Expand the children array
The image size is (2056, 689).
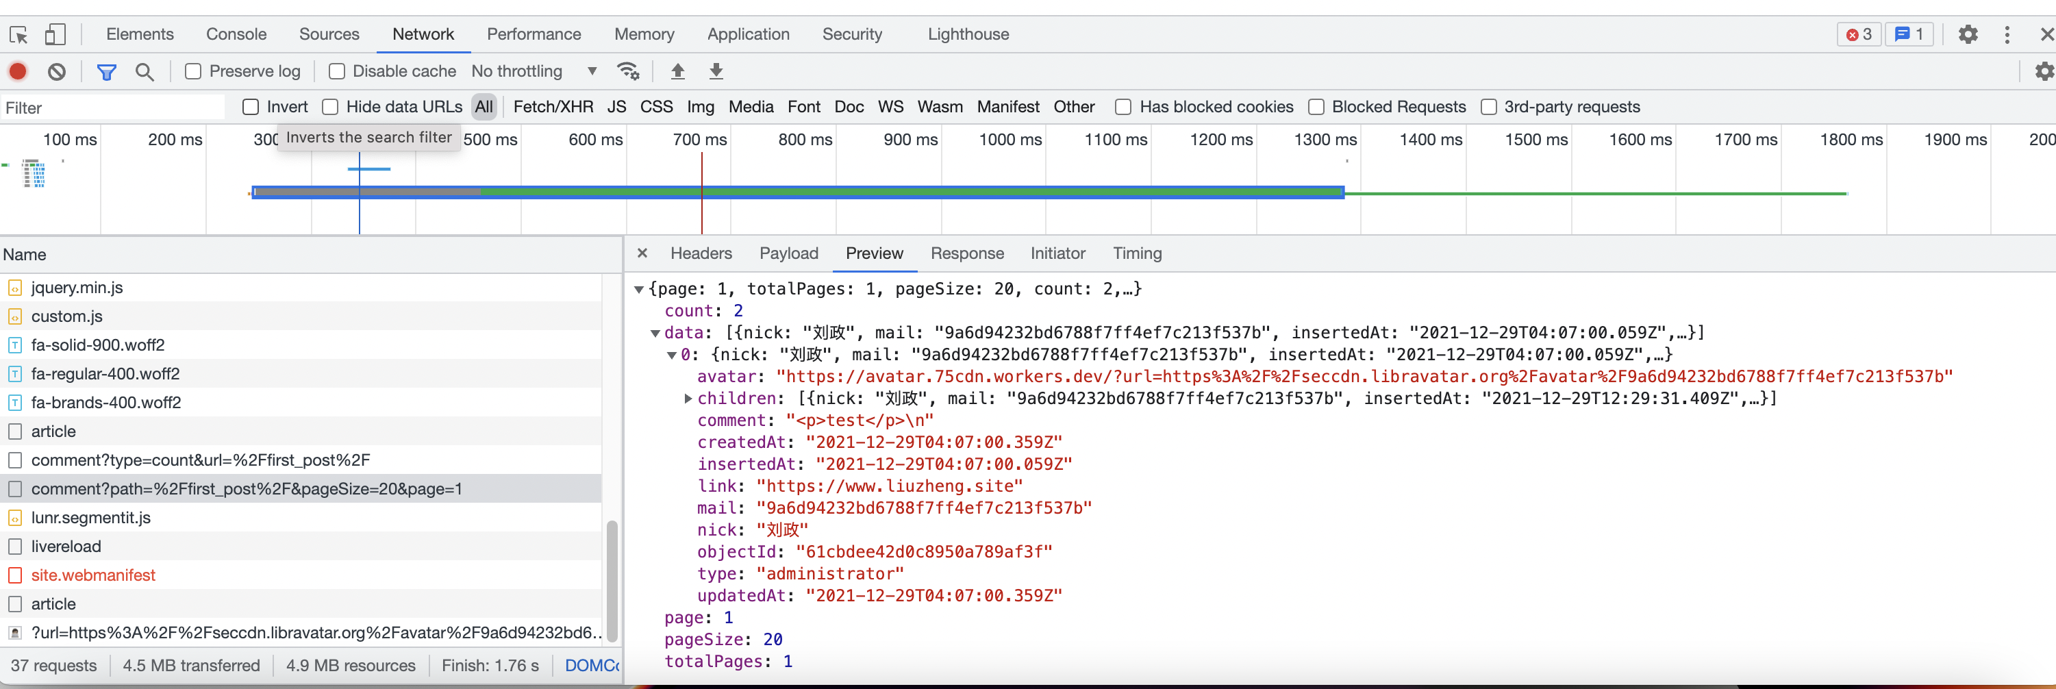[688, 399]
